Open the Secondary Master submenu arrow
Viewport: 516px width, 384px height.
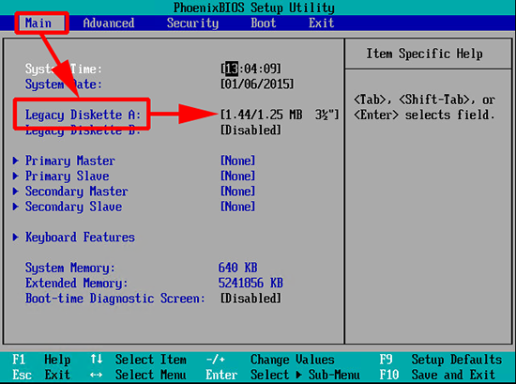(x=15, y=192)
